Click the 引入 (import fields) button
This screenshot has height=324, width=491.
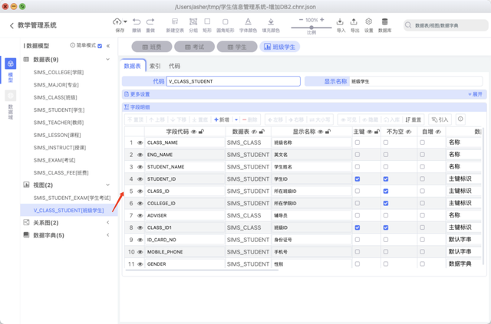tap(440, 119)
